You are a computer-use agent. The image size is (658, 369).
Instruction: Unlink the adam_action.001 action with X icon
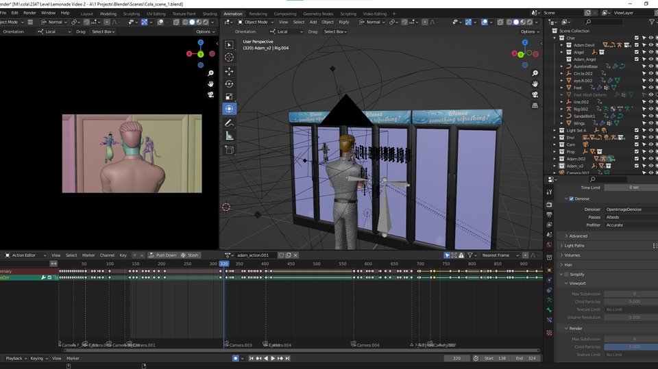click(x=295, y=255)
